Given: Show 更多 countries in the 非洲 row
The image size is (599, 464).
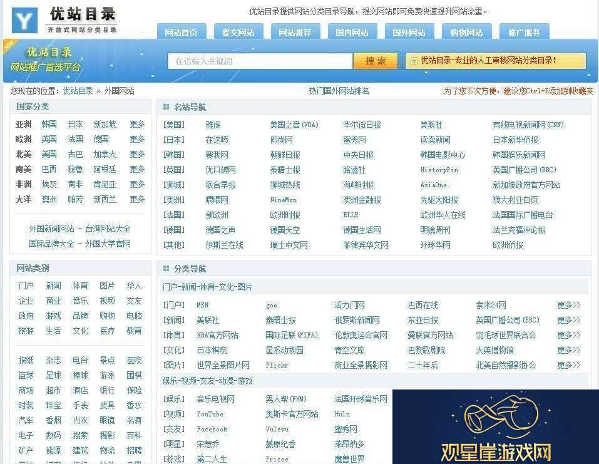Looking at the screenshot, I should pos(137,184).
